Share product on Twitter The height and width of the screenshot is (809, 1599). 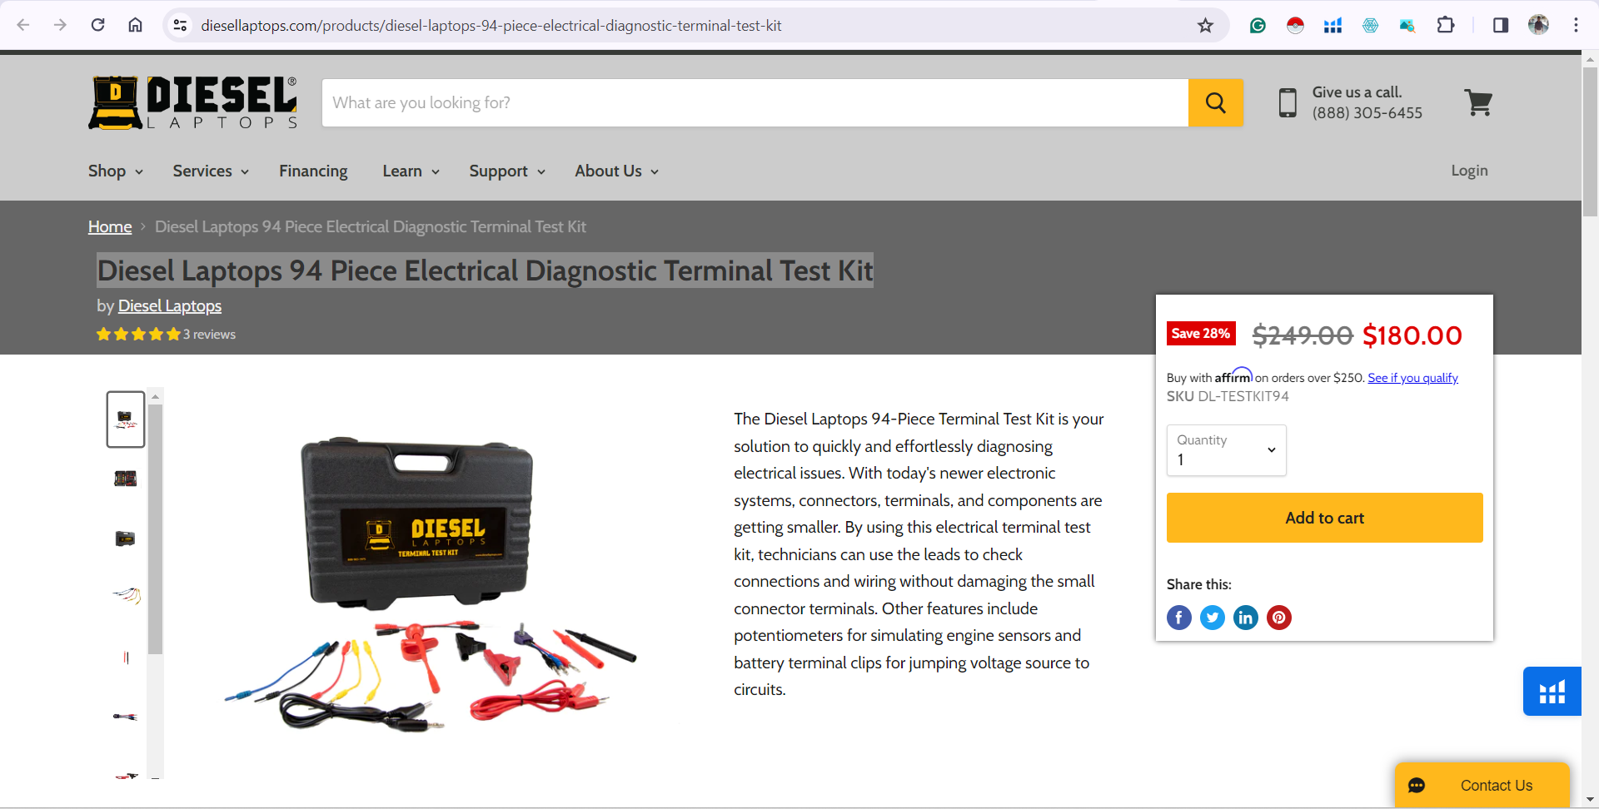point(1212,618)
